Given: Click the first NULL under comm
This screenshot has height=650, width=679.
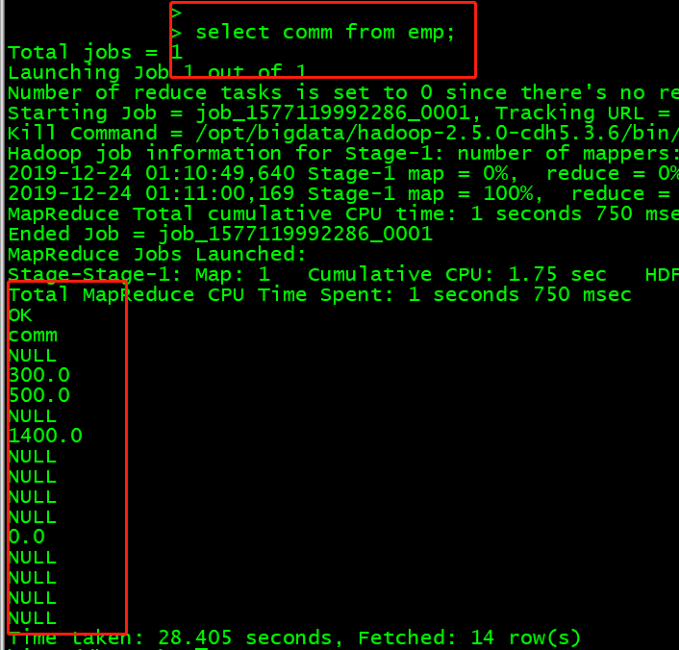Looking at the screenshot, I should pos(33,356).
